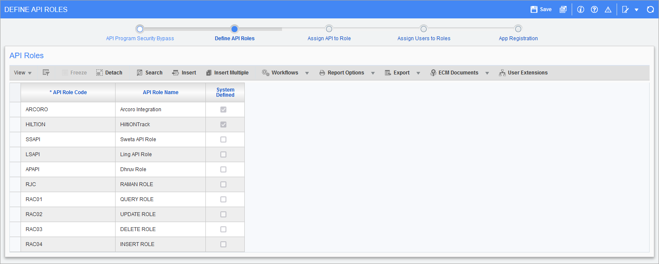This screenshot has height=264, width=659.
Task: Check System Defined for RAC02 row
Action: point(223,214)
